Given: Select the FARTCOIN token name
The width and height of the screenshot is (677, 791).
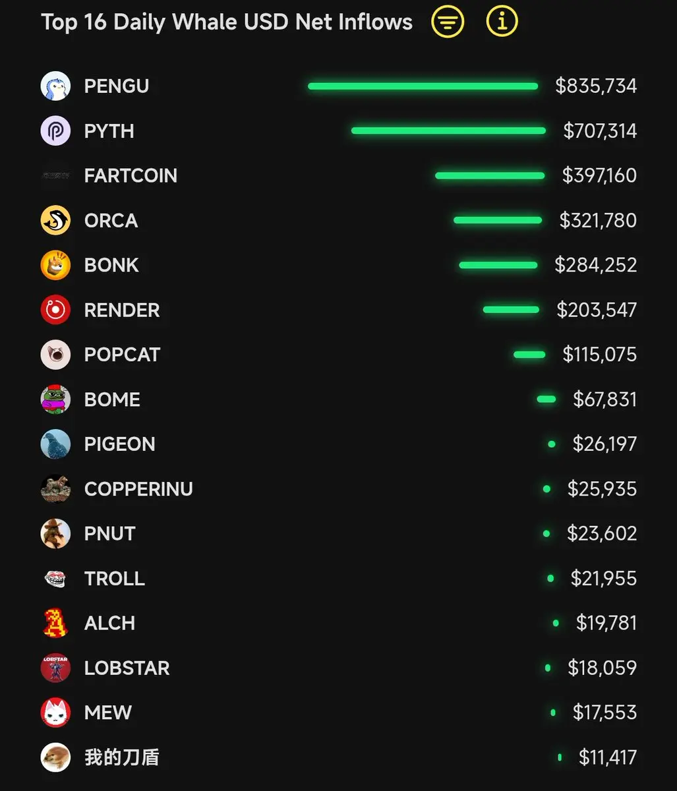Looking at the screenshot, I should click(131, 176).
